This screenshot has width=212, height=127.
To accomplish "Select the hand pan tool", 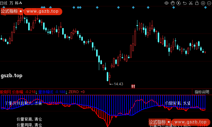I will coord(173,3).
